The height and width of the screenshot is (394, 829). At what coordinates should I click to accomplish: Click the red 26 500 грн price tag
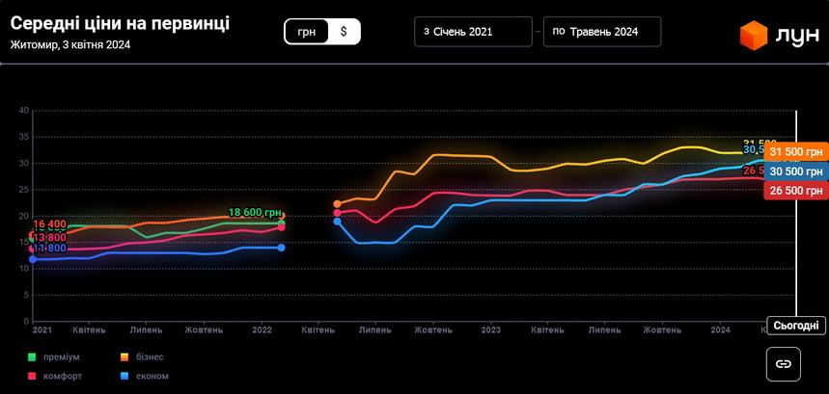pos(795,191)
